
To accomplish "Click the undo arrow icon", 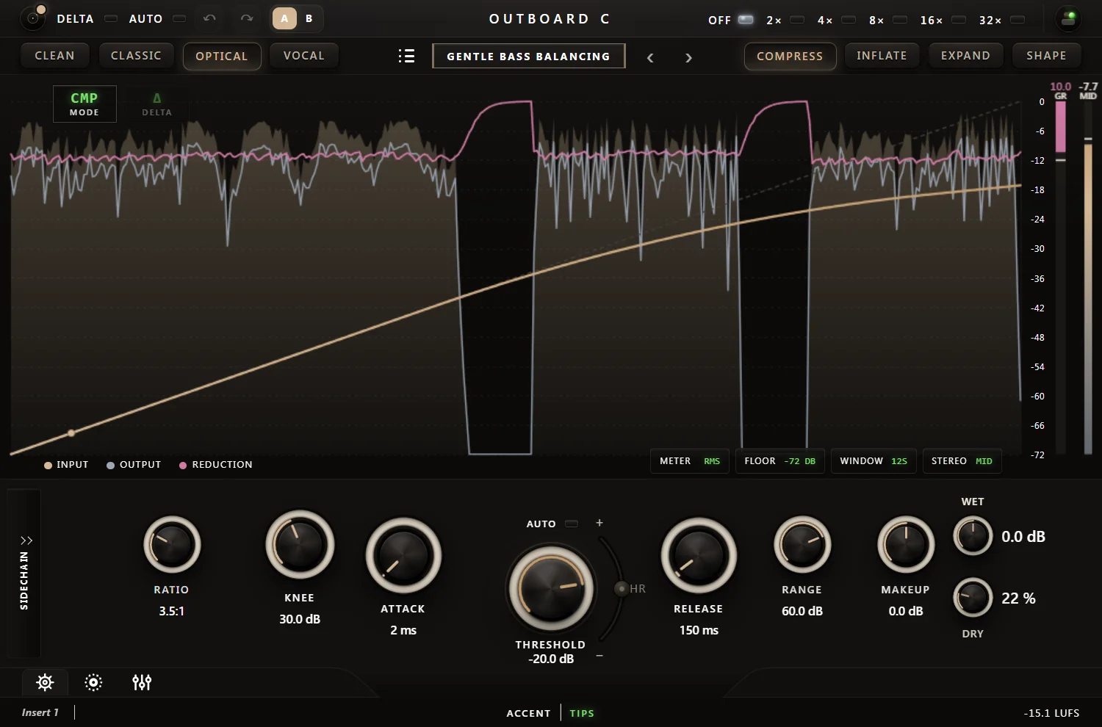I will pyautogui.click(x=209, y=18).
